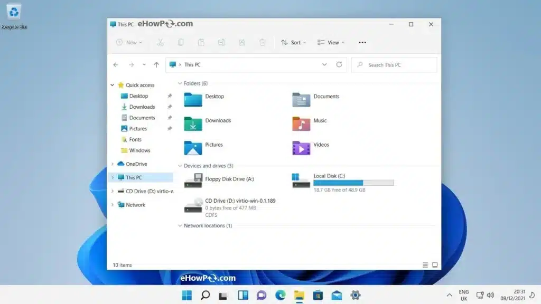Open Chat from the taskbar
541x304 pixels.
click(x=262, y=295)
